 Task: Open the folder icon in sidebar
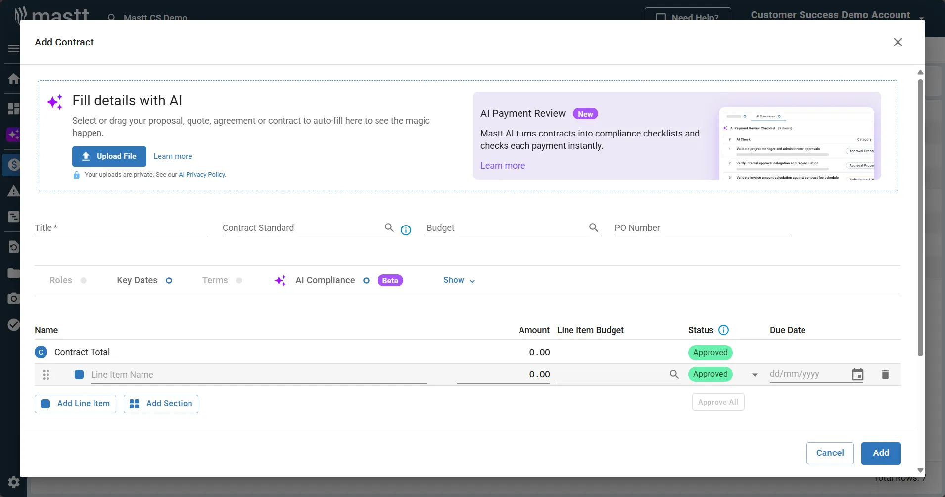[x=13, y=273]
